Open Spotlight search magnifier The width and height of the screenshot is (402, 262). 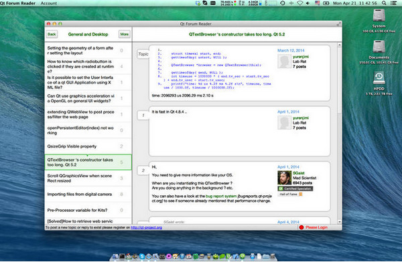(x=384, y=3)
